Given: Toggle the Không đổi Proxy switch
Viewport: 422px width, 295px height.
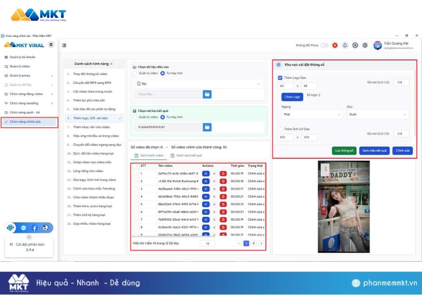Looking at the screenshot, I should pos(324,45).
